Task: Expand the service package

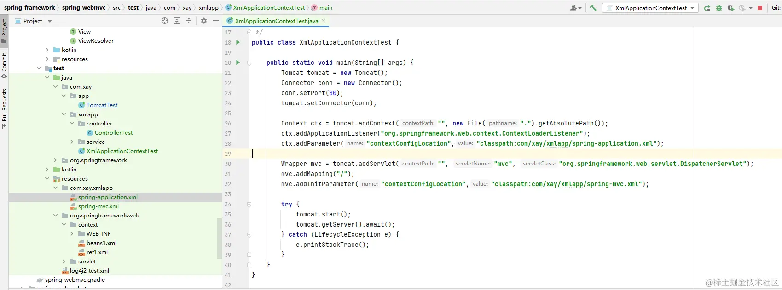Action: pyautogui.click(x=72, y=142)
